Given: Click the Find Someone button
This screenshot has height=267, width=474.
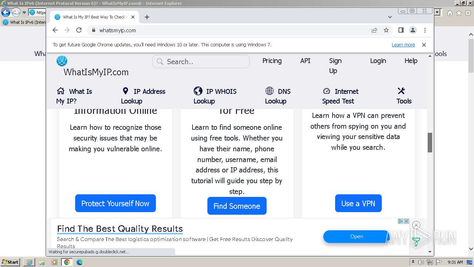Looking at the screenshot, I should click(237, 206).
